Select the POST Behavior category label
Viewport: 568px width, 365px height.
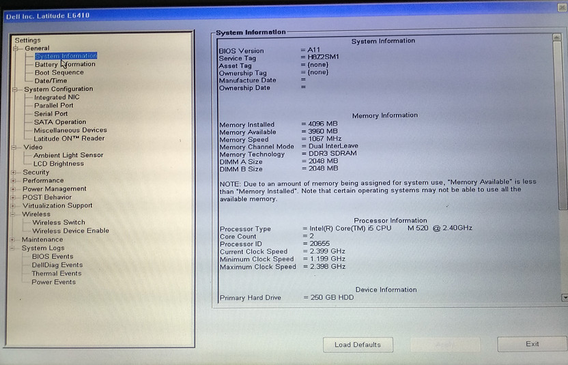[x=46, y=197]
